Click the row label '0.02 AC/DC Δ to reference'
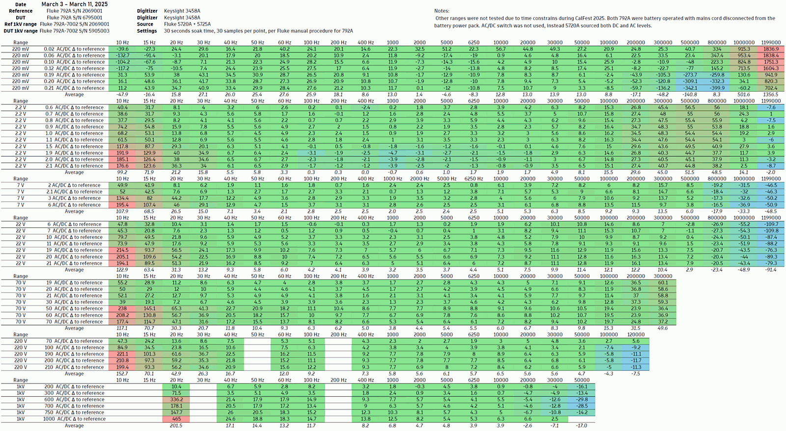Screen dimensions: 786x431 [x=74, y=49]
